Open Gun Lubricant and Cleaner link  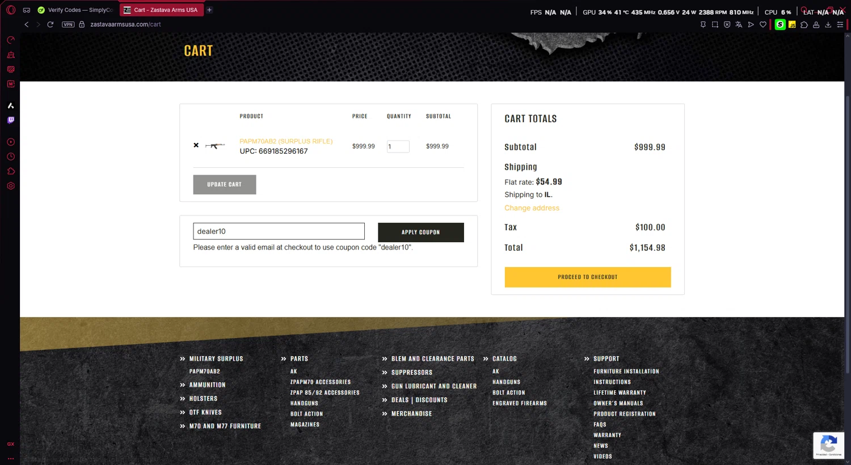(434, 386)
